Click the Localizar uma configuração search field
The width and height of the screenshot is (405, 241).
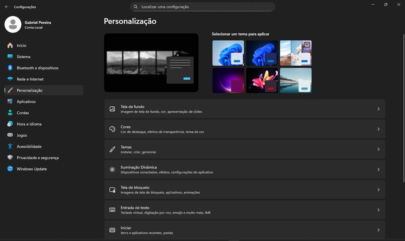click(x=202, y=7)
